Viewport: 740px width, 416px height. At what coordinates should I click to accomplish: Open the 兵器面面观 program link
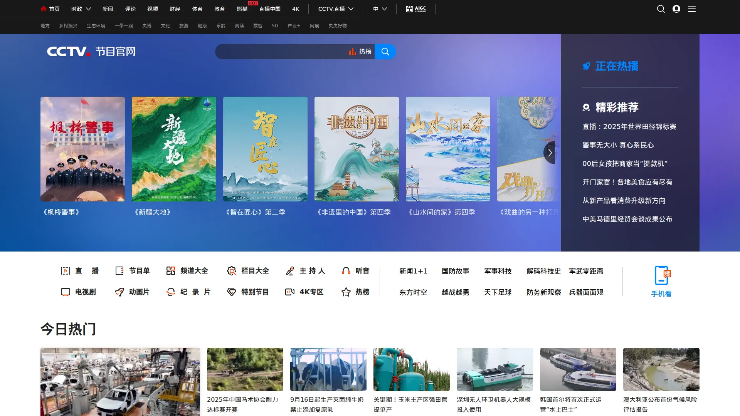(x=586, y=292)
